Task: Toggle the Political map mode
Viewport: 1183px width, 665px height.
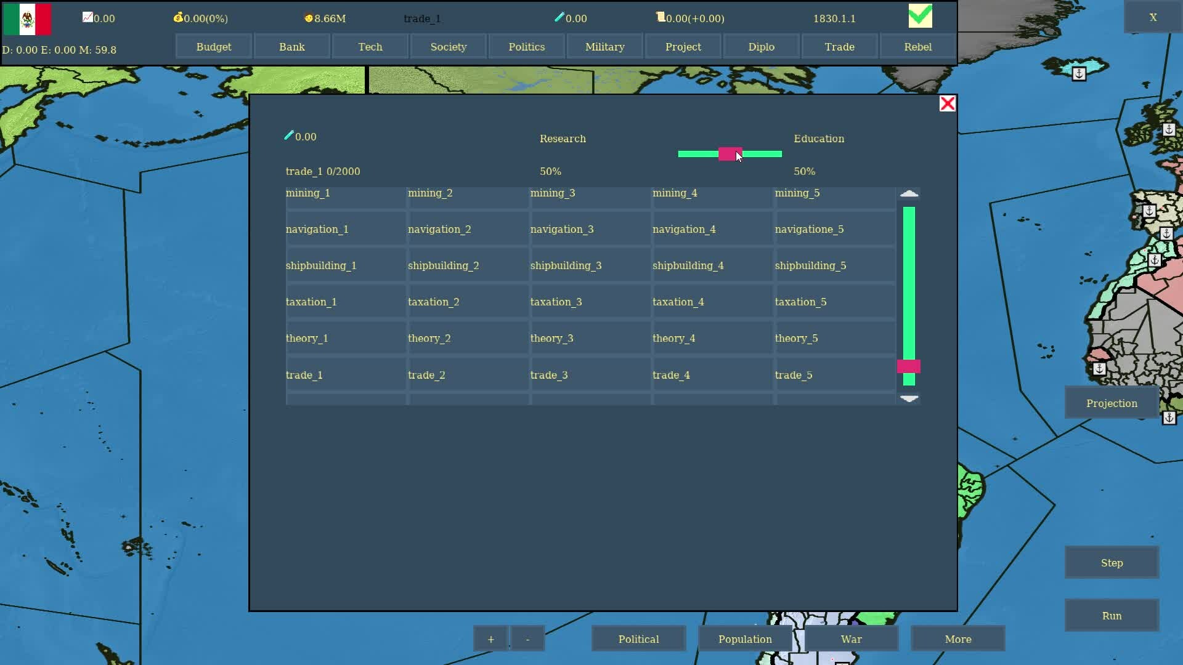Action: coord(638,639)
